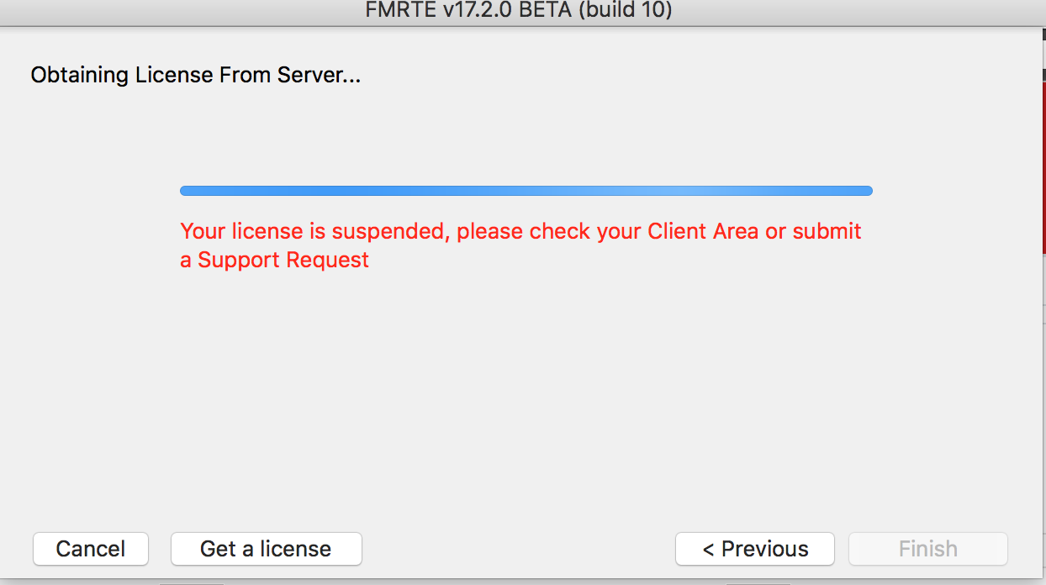Viewport: 1046px width, 585px height.
Task: Click the Support Request text in the error
Action: pos(283,260)
